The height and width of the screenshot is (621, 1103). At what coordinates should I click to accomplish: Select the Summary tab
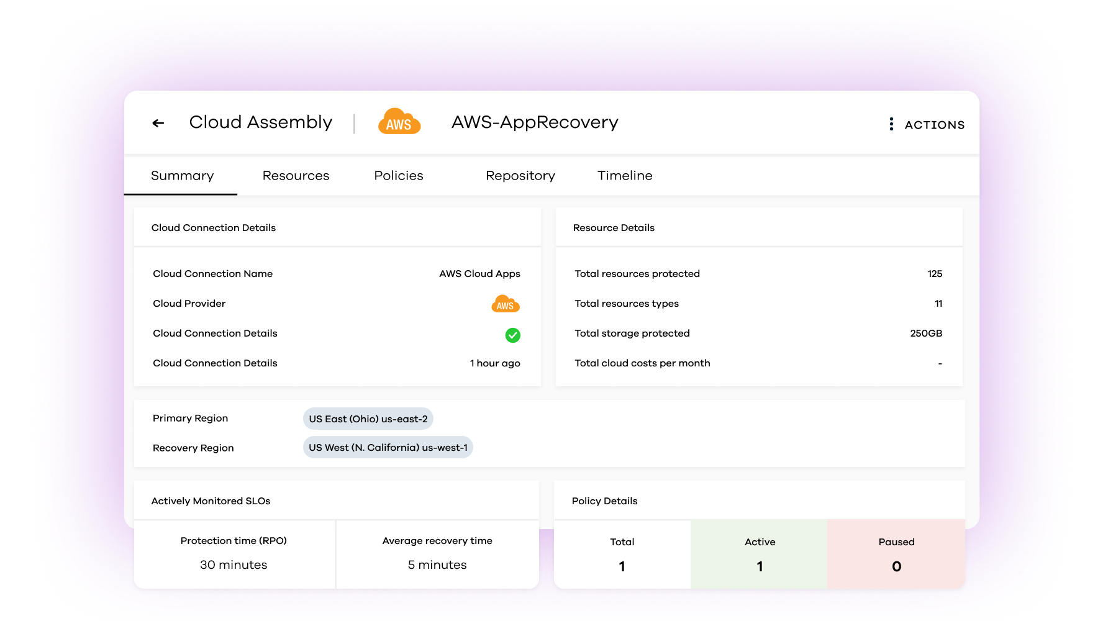point(182,176)
